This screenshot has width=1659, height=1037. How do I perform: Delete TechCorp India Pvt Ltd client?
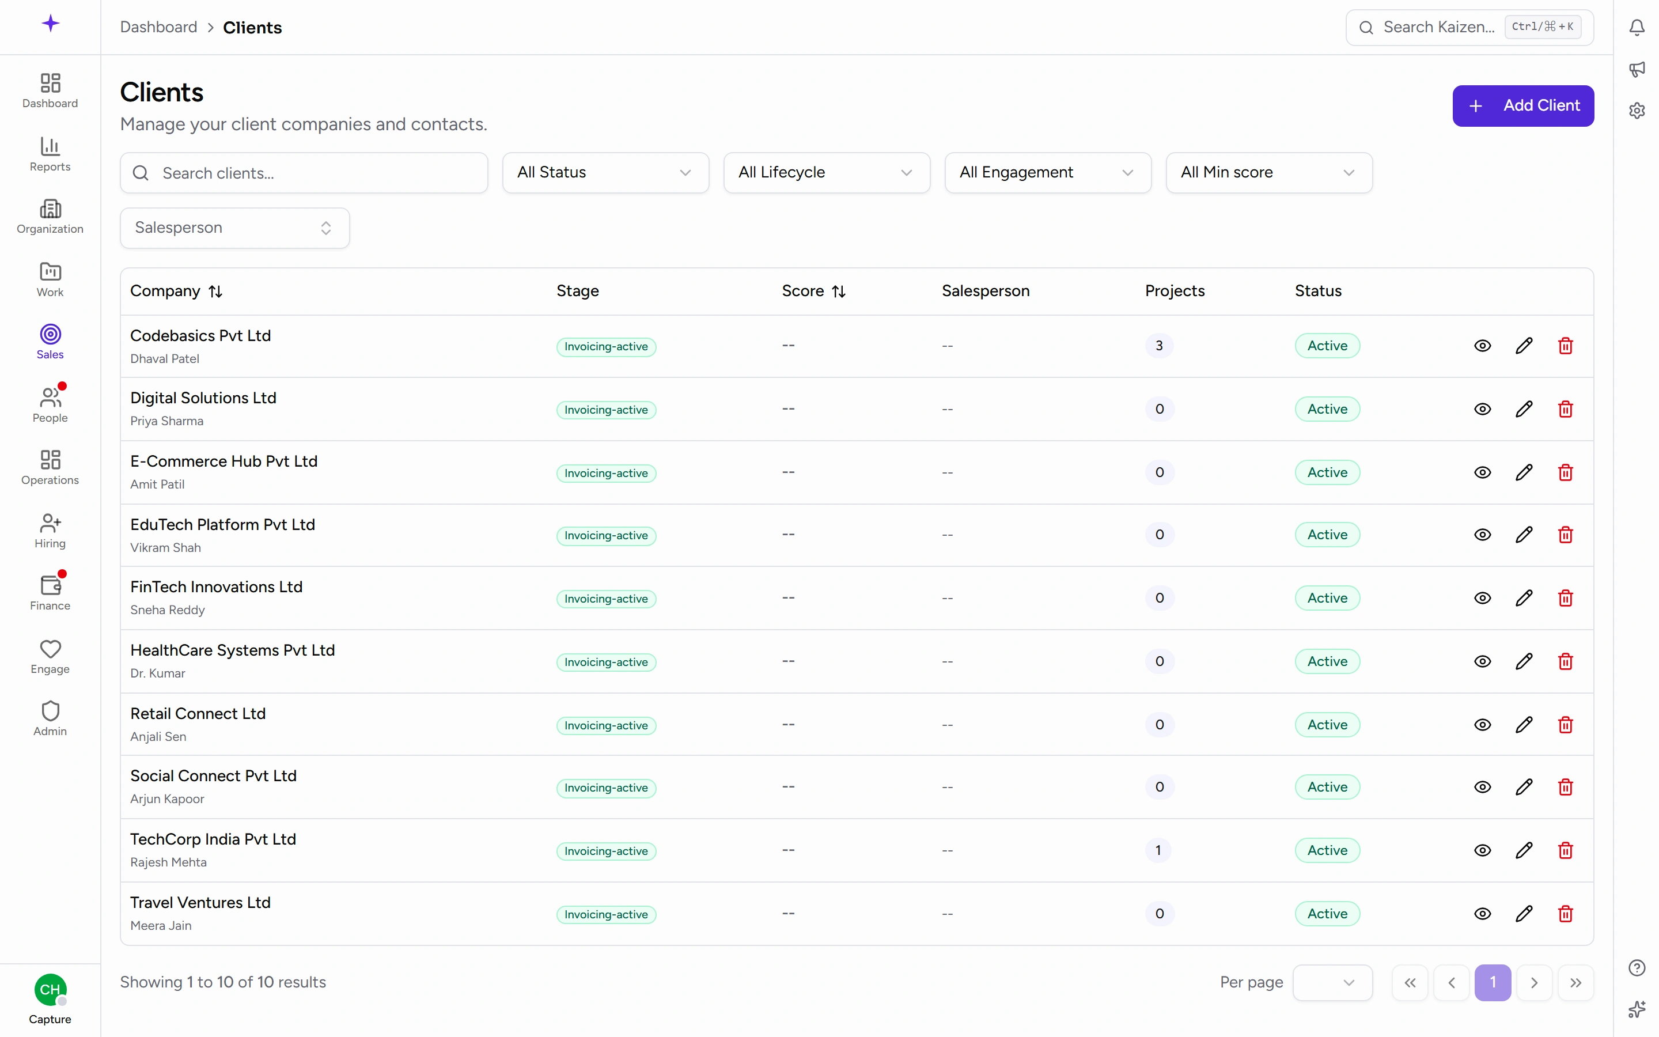(1565, 850)
